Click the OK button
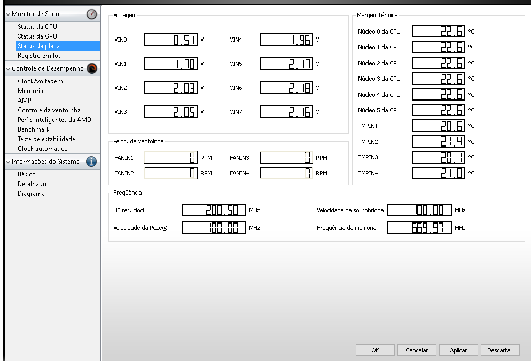531x361 pixels. (x=375, y=350)
